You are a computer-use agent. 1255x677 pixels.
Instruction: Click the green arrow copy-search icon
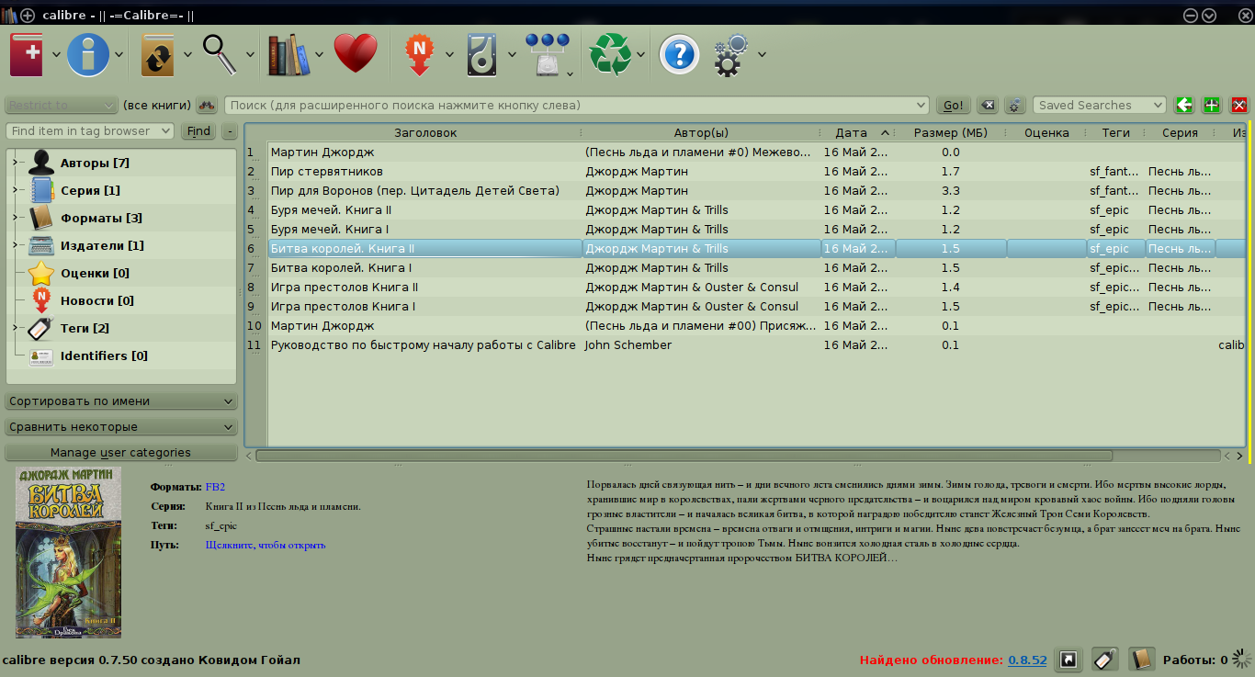point(1184,105)
